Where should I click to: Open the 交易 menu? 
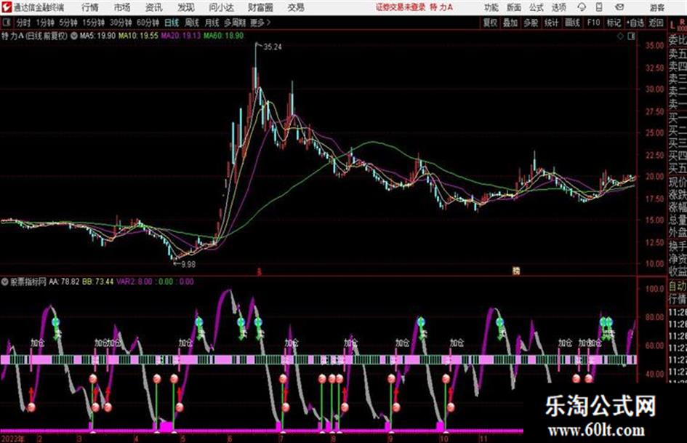click(x=296, y=7)
